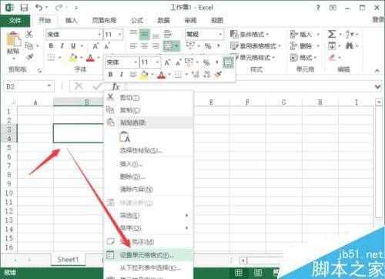Click the Merge and Center icon in ribbon

tap(168, 46)
